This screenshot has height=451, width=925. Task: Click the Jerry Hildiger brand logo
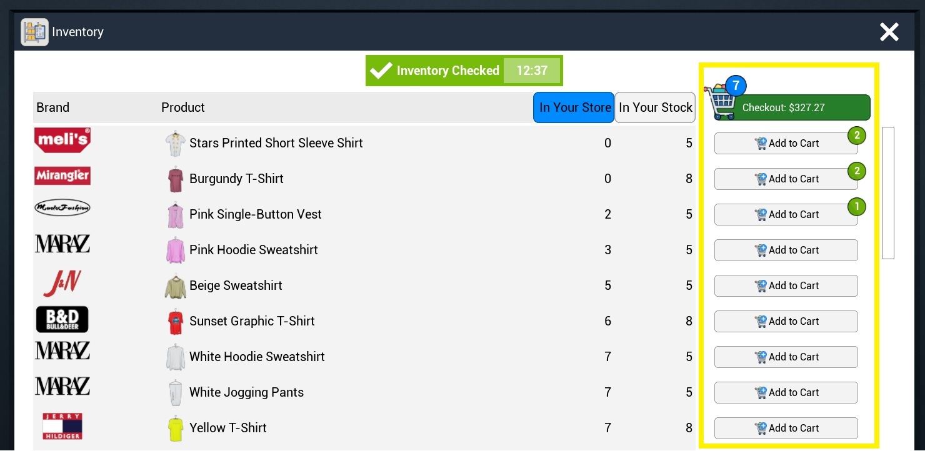[62, 426]
